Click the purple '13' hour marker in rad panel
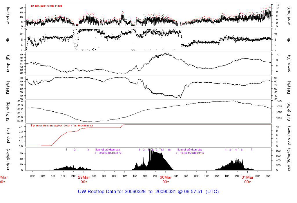This screenshot has width=297, height=203. coord(162,150)
